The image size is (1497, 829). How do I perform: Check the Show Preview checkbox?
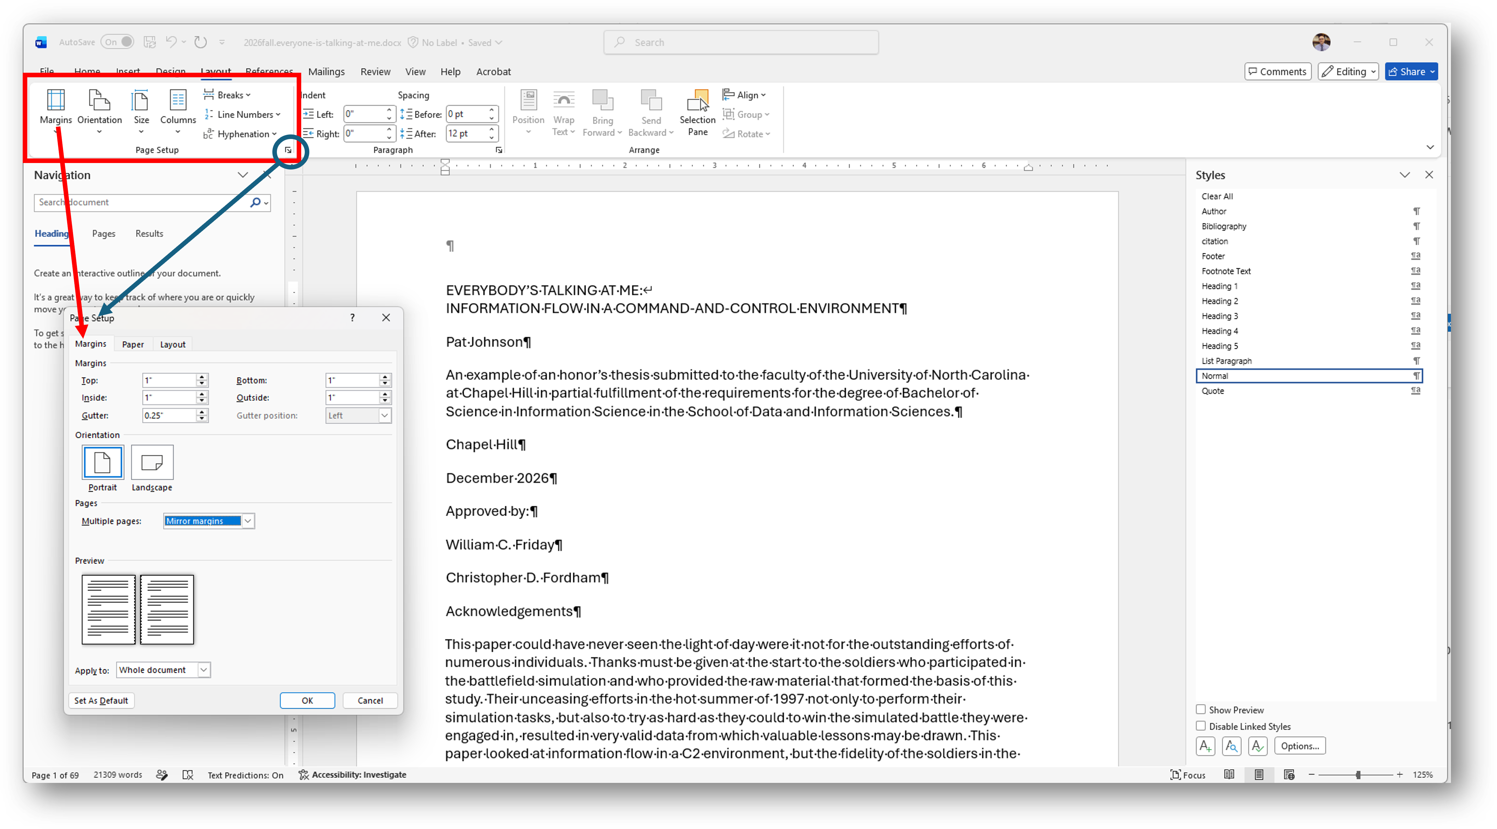point(1201,709)
